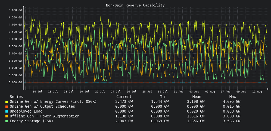
Task: Select the "Offline Gen + Power Augmentation" legend label
Action: [x=45, y=116]
